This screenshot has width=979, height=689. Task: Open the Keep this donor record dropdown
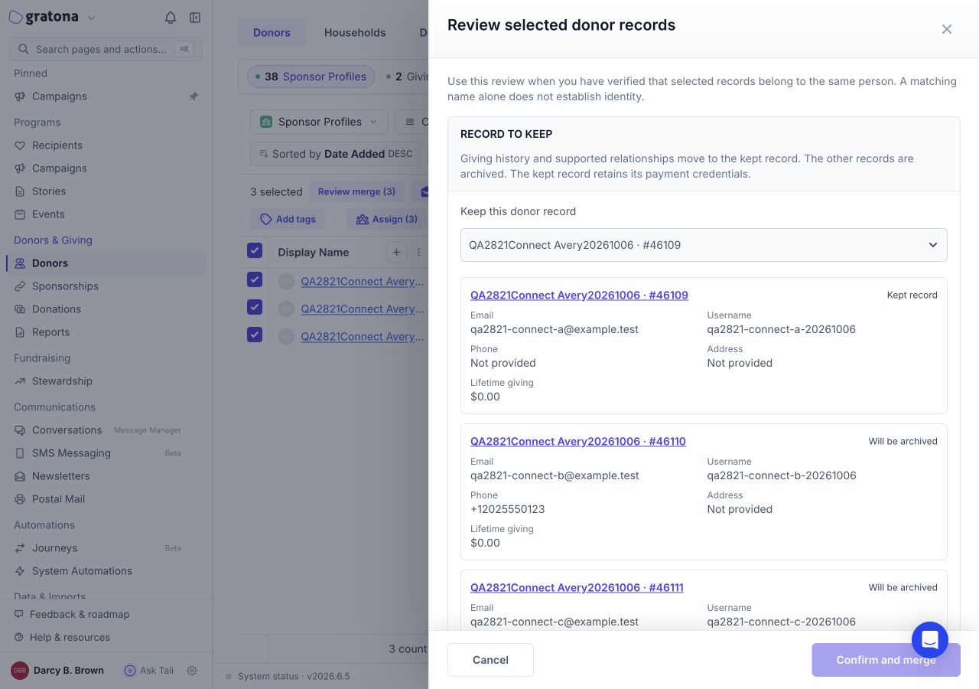pos(704,245)
